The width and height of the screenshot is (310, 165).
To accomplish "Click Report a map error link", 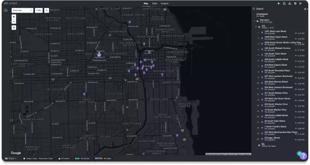I will [x=244, y=154].
